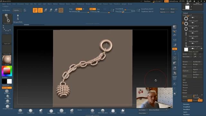Image resolution: width=206 pixels, height=116 pixels.
Task: Open the Material menu
Action: [62, 4]
